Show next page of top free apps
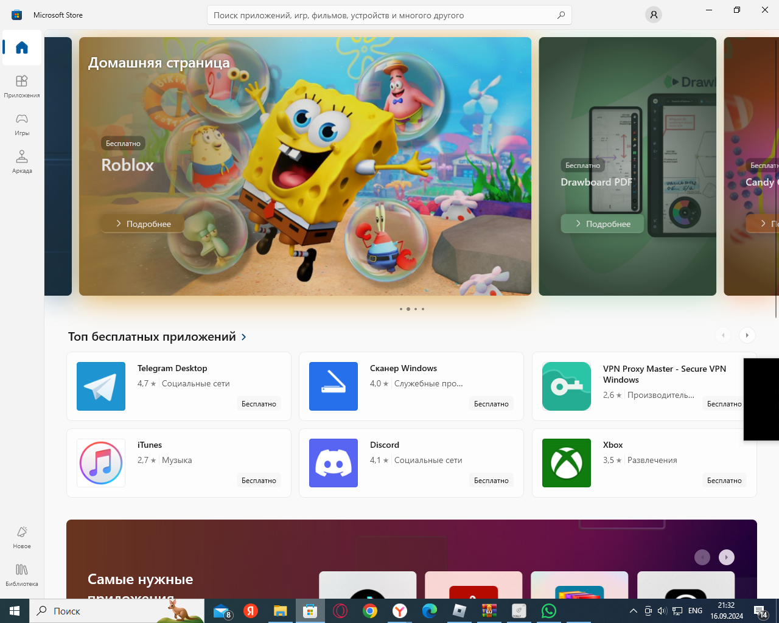The image size is (779, 623). pyautogui.click(x=747, y=335)
